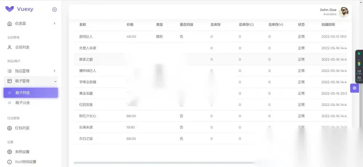363x167 pixels.
Task: Select the 爆炸绿巨人 row name
Action: 87,71
